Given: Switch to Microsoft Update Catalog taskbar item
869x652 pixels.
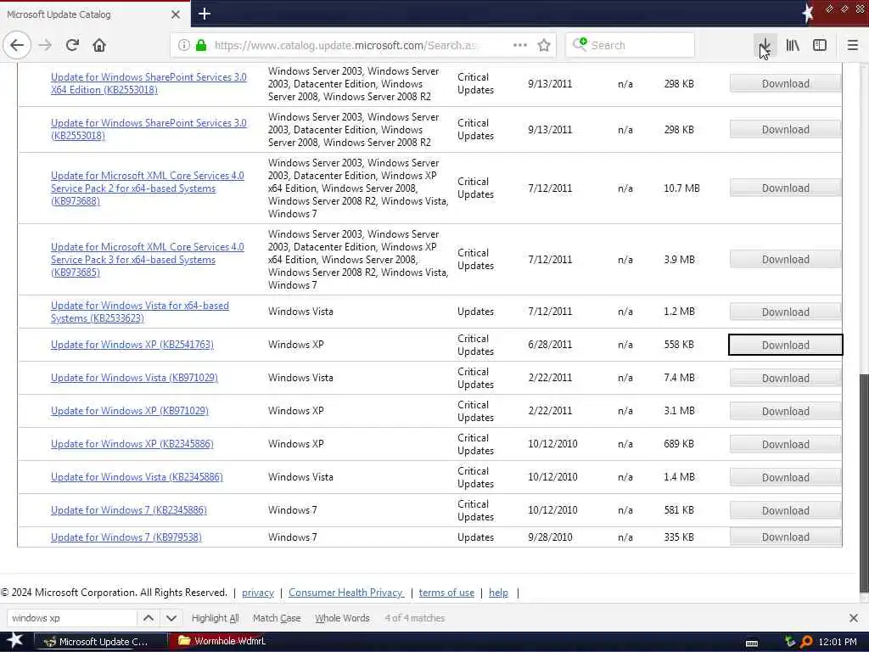Looking at the screenshot, I should coord(102,642).
